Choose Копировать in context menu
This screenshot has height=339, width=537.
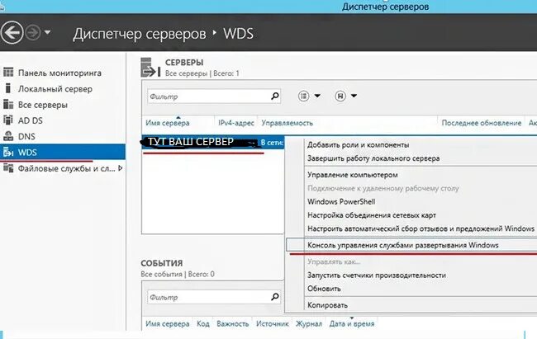(327, 305)
